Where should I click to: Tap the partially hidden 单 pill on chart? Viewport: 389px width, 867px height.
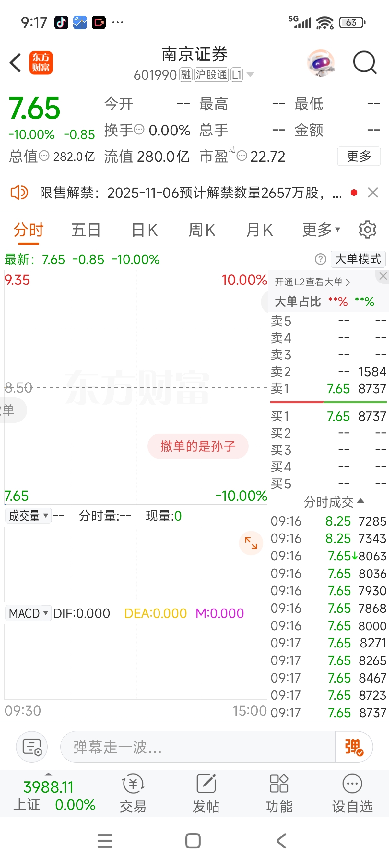pos(13,410)
